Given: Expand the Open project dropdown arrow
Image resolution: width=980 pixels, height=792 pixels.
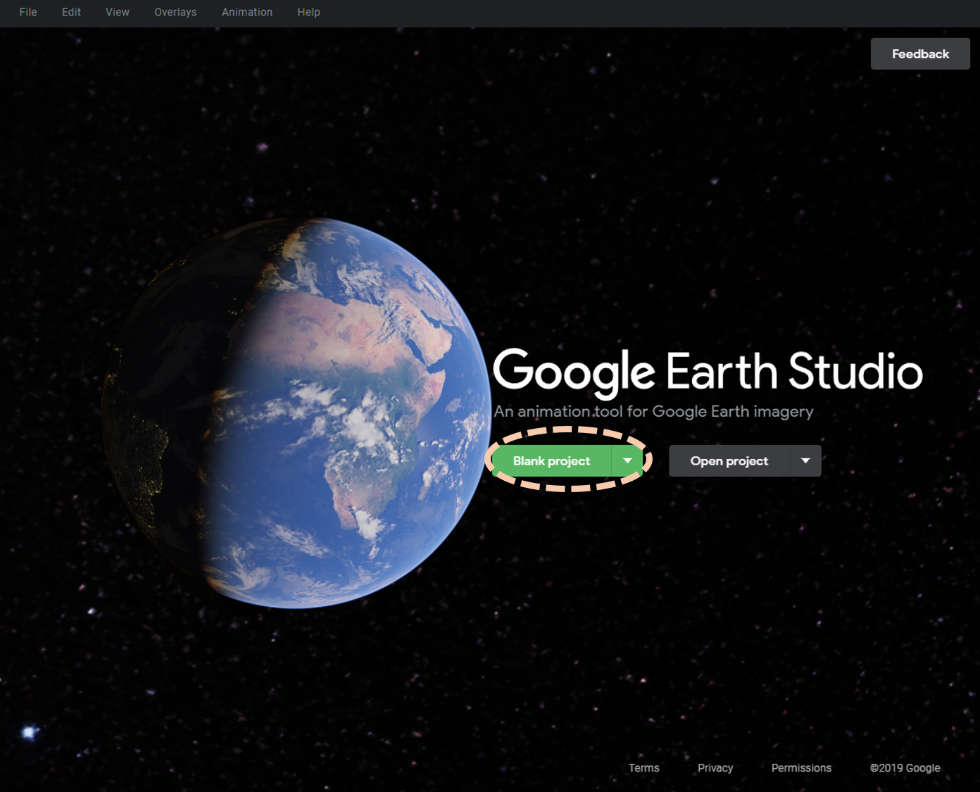Looking at the screenshot, I should coord(806,461).
